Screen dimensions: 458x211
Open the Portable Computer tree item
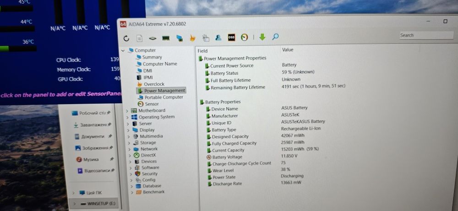[x=160, y=97]
